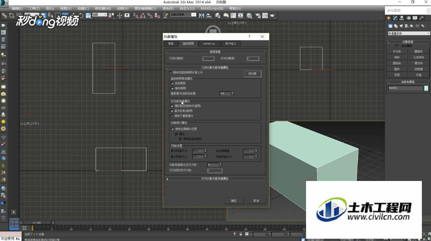This screenshot has height=241, width=431.
Task: Open the Render Setup icon
Action: pyautogui.click(x=258, y=15)
